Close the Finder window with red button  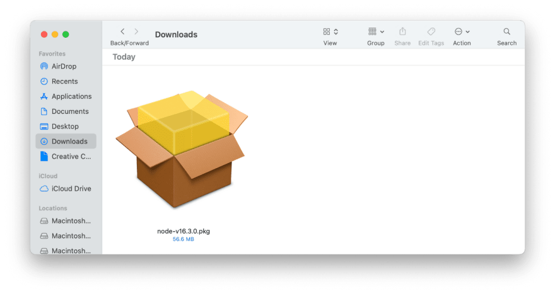click(44, 34)
